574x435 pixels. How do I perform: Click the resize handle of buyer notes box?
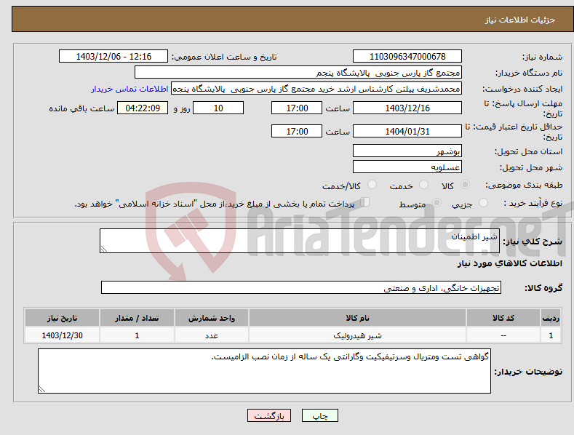(41, 389)
